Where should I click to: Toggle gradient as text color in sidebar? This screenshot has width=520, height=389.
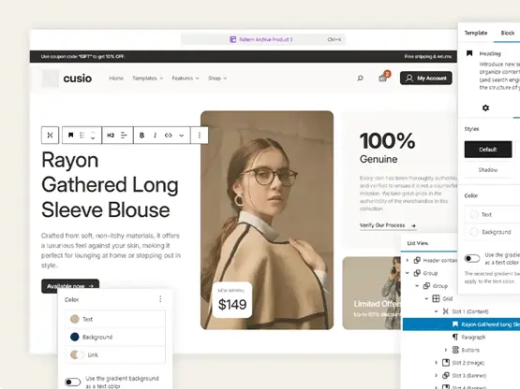[471, 258]
